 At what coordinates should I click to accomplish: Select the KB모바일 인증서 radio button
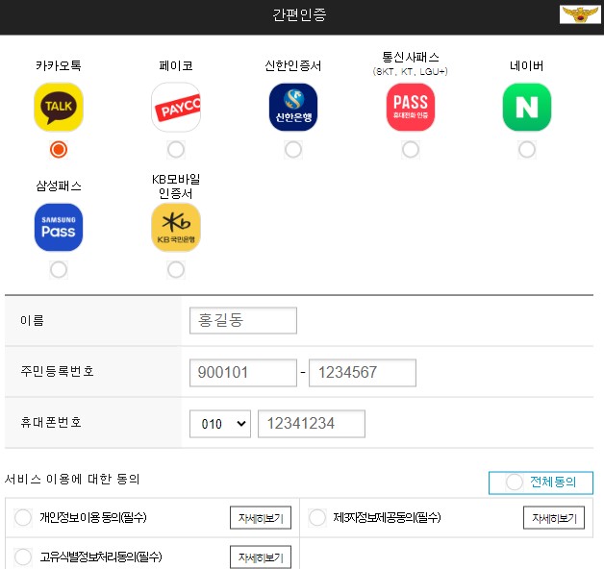pyautogui.click(x=176, y=270)
